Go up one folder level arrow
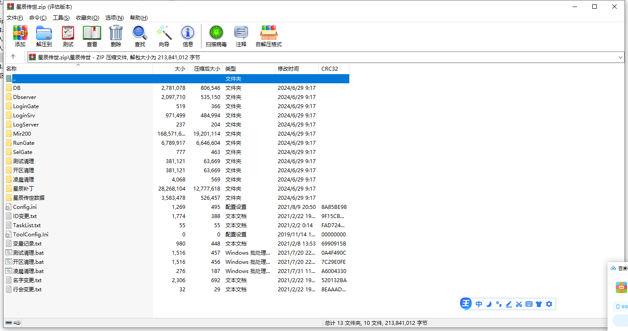The width and height of the screenshot is (628, 331). coord(13,57)
